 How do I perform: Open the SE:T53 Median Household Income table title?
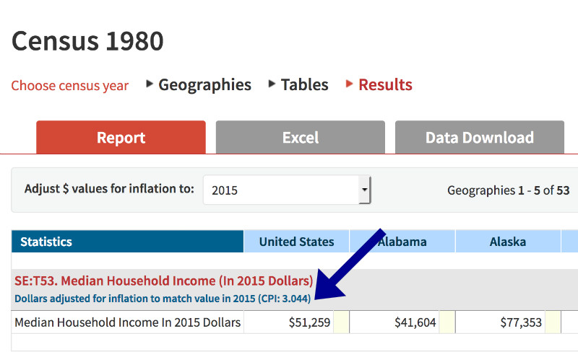pyautogui.click(x=164, y=281)
